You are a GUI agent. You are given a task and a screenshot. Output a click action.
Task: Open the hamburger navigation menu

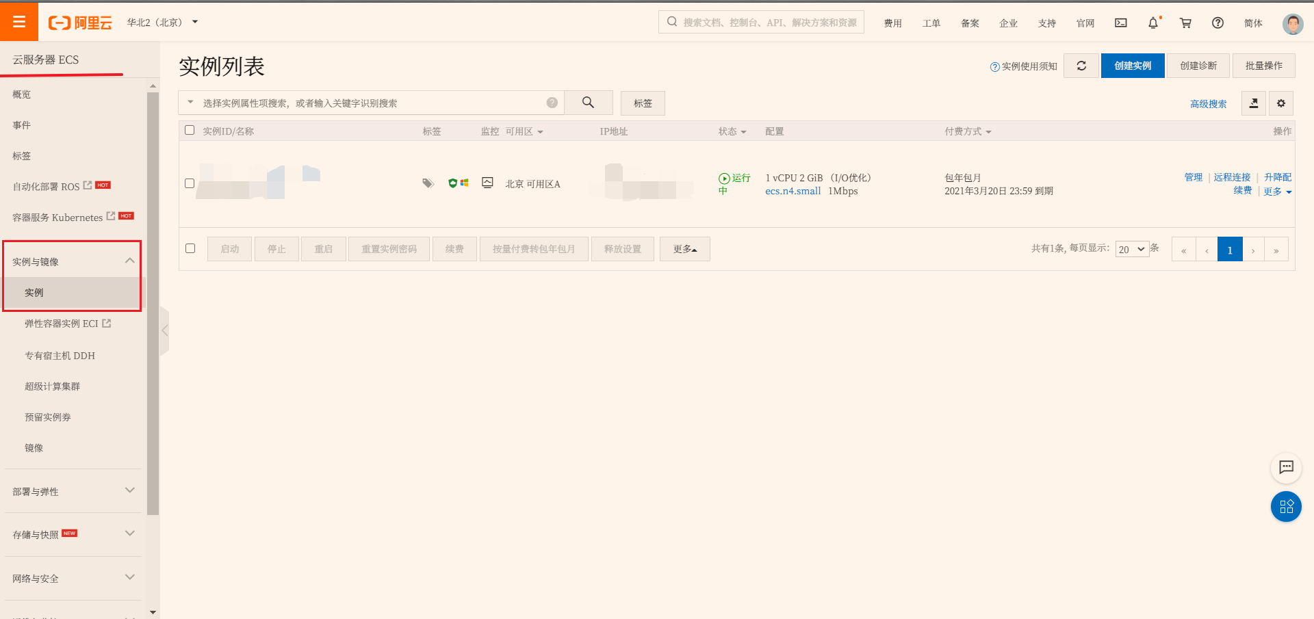click(x=19, y=22)
